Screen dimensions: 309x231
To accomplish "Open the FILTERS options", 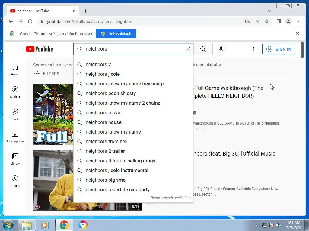I will [46, 74].
